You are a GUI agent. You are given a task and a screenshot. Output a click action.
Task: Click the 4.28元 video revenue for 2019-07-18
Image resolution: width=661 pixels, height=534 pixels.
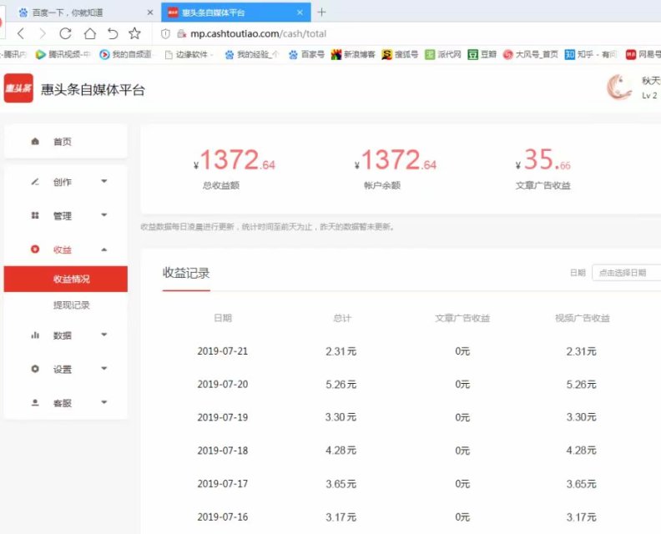[582, 451]
